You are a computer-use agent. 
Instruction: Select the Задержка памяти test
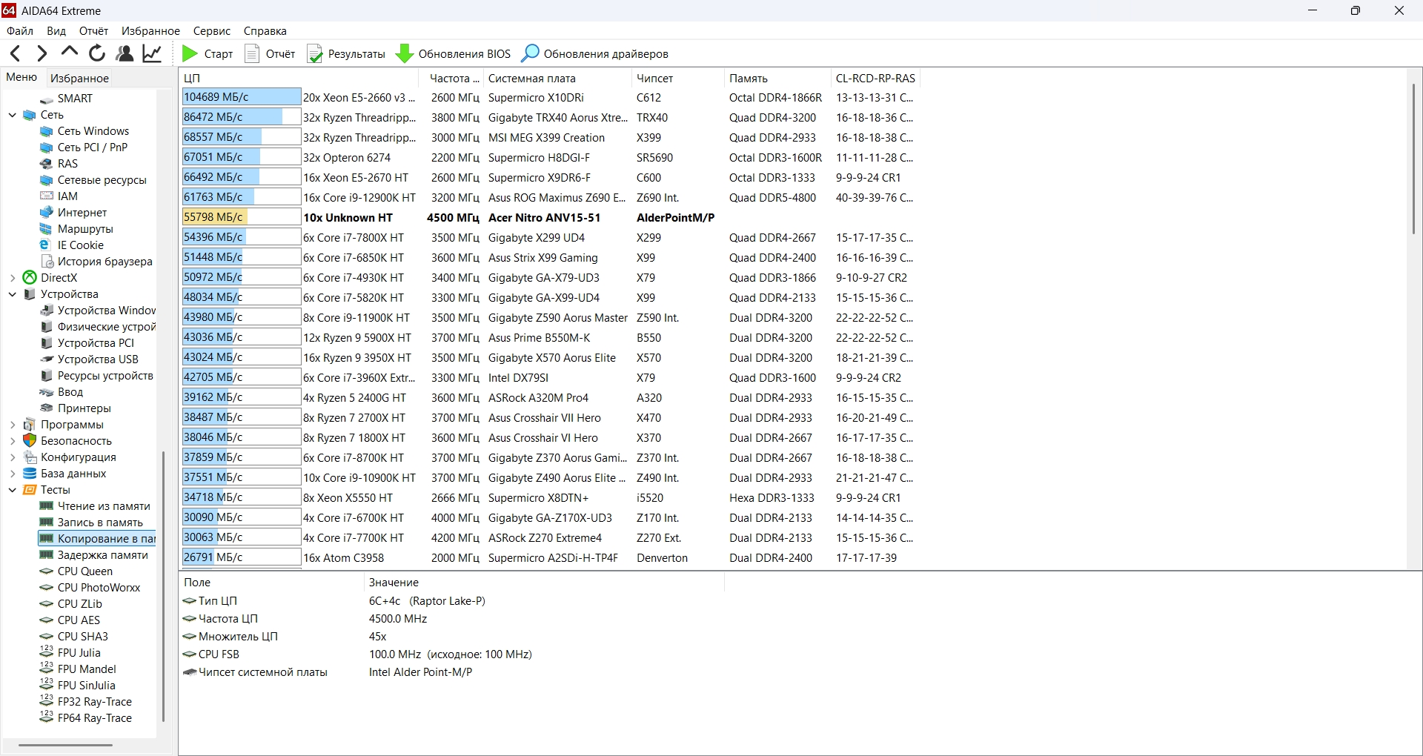[103, 555]
